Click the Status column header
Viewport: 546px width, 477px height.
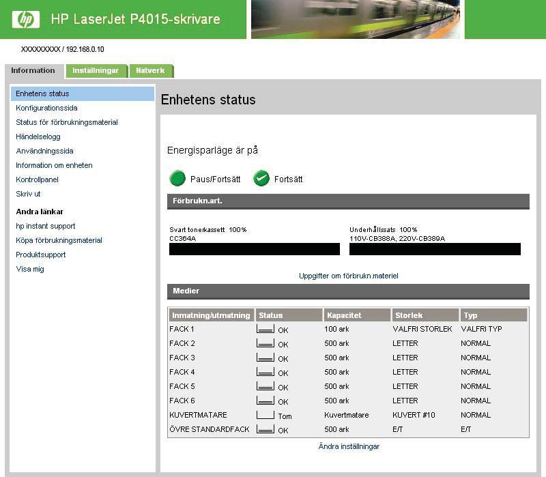289,315
